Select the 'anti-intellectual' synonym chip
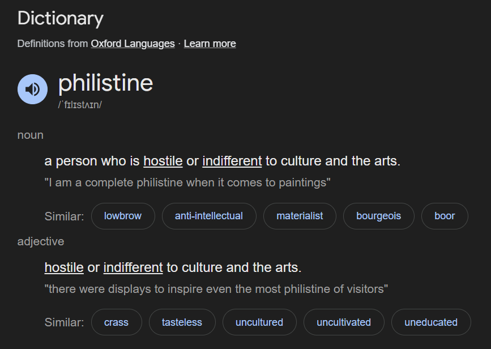The height and width of the screenshot is (349, 491). 208,216
